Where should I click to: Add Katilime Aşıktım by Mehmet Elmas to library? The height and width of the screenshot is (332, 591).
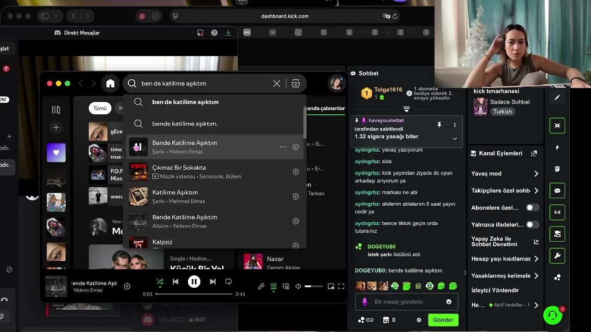(x=296, y=196)
